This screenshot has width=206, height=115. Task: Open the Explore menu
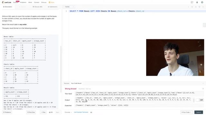15,2
